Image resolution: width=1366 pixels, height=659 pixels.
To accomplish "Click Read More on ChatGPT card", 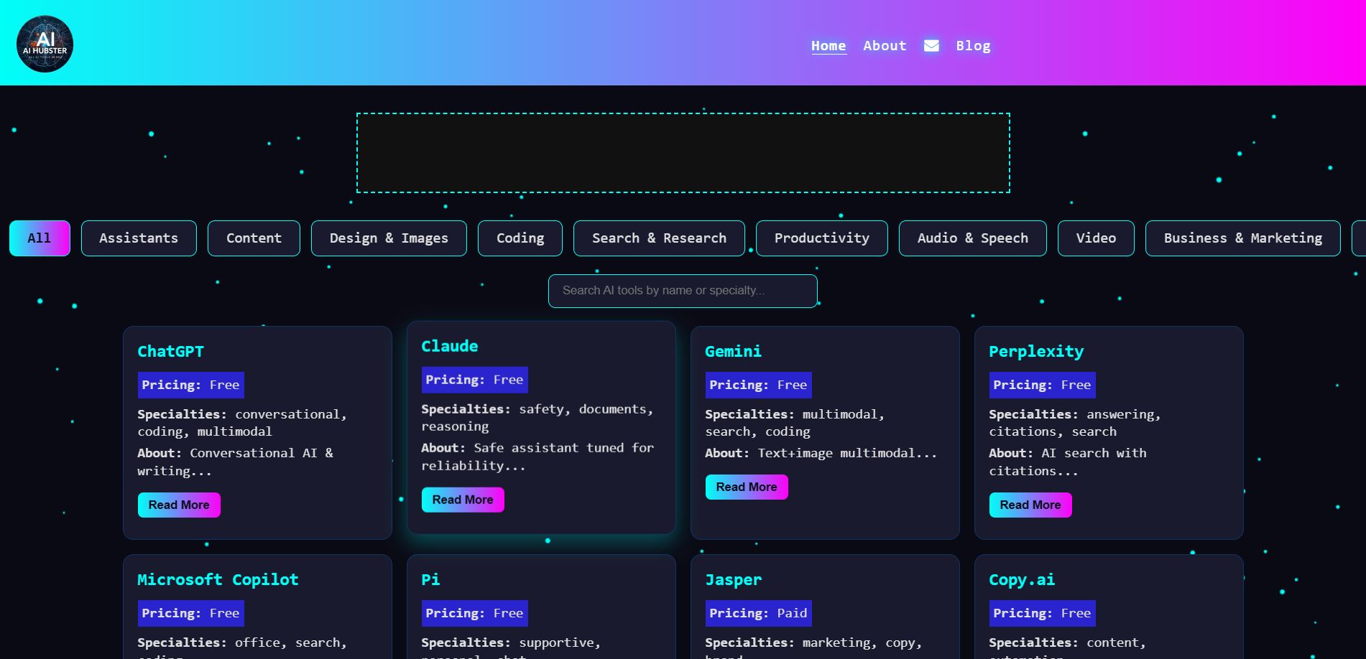I will [179, 505].
